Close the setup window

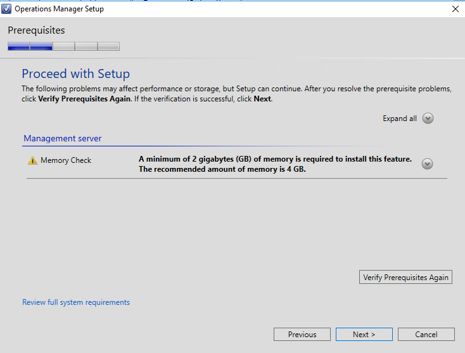click(455, 9)
